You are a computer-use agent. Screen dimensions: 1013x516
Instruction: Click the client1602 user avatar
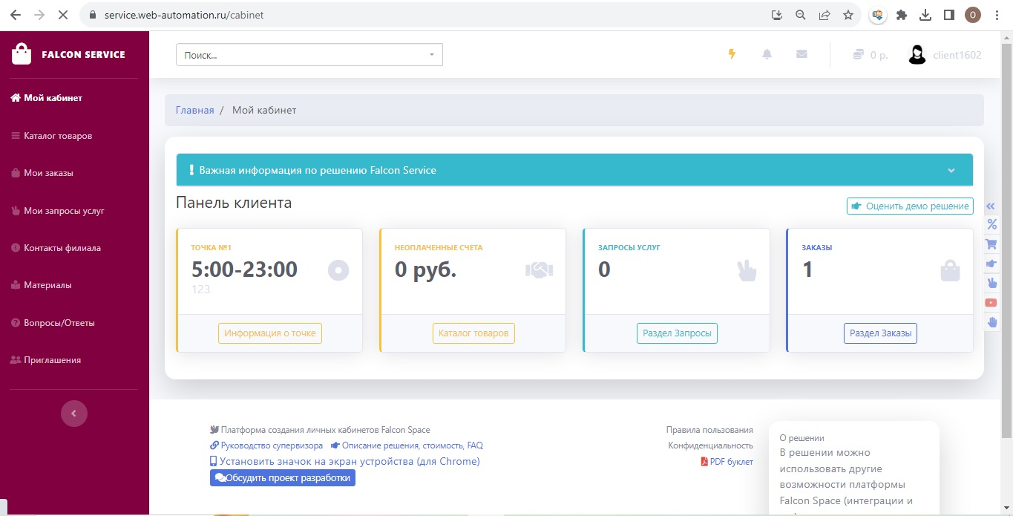917,54
